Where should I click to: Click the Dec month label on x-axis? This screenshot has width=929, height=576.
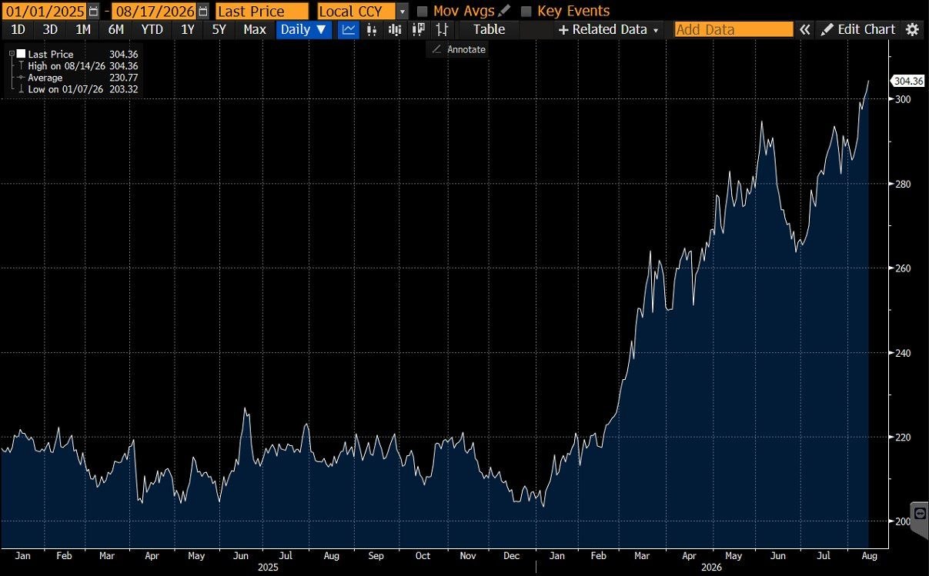[x=512, y=554]
